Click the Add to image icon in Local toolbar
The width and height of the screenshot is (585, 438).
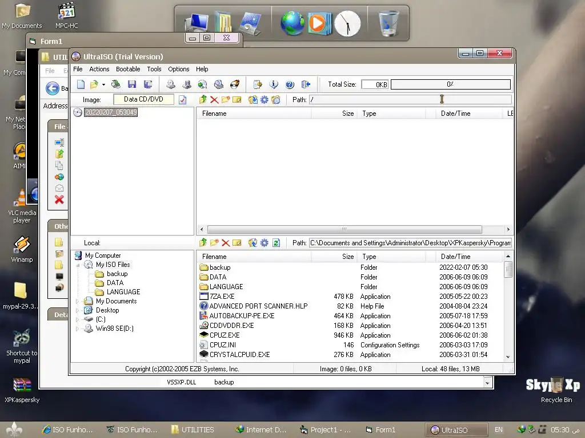pyautogui.click(x=253, y=243)
